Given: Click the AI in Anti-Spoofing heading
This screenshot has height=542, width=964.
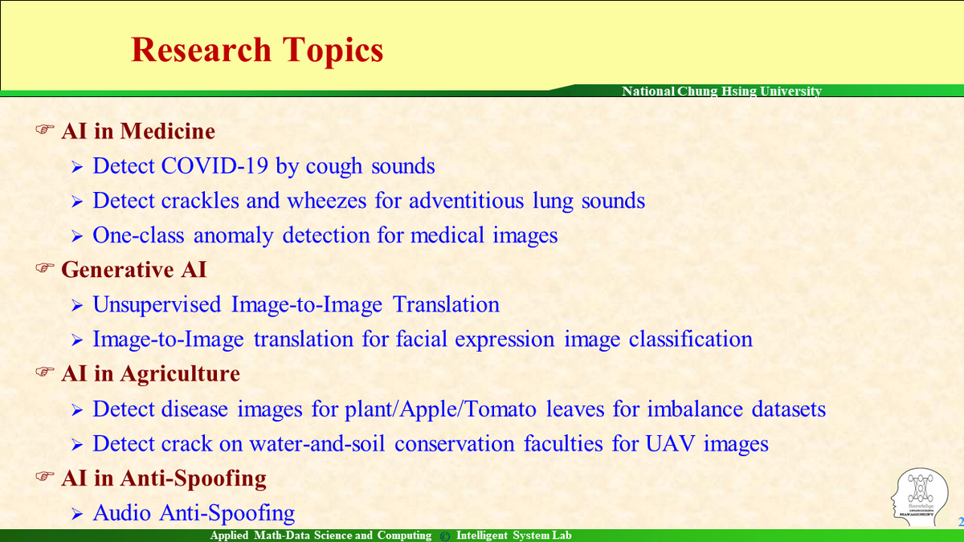Looking at the screenshot, I should (x=164, y=479).
